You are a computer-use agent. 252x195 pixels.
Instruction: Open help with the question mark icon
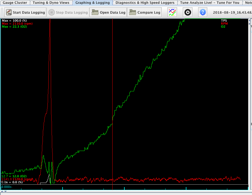coord(203,12)
